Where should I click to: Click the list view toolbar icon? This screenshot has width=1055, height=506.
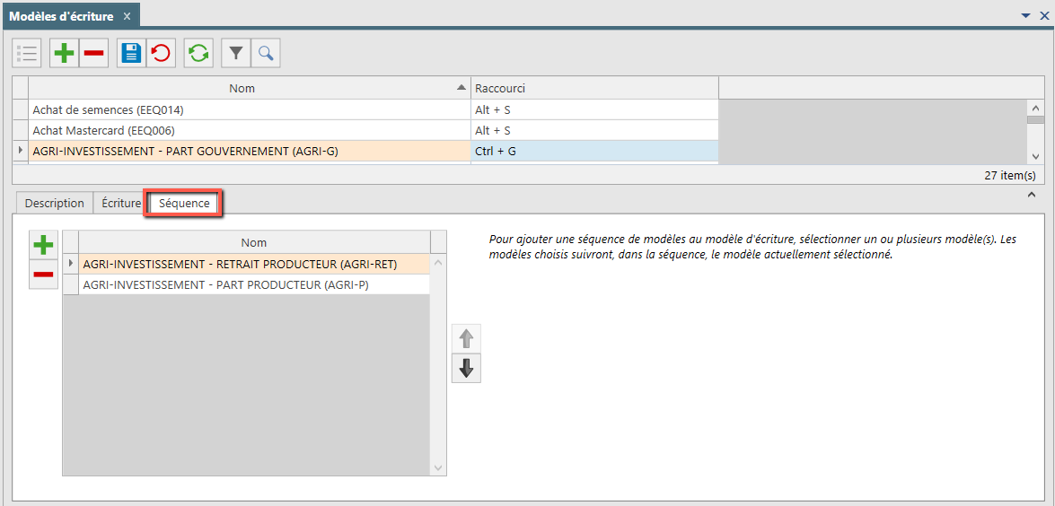coord(27,53)
